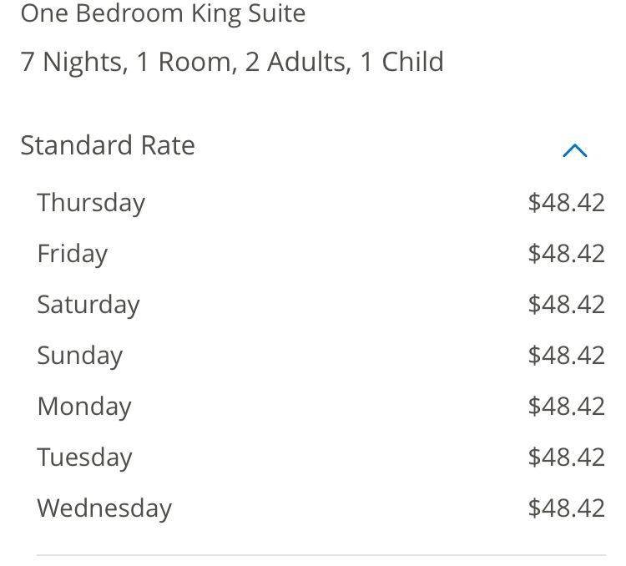
Task: Select the Wednesday row label
Action: coord(104,509)
